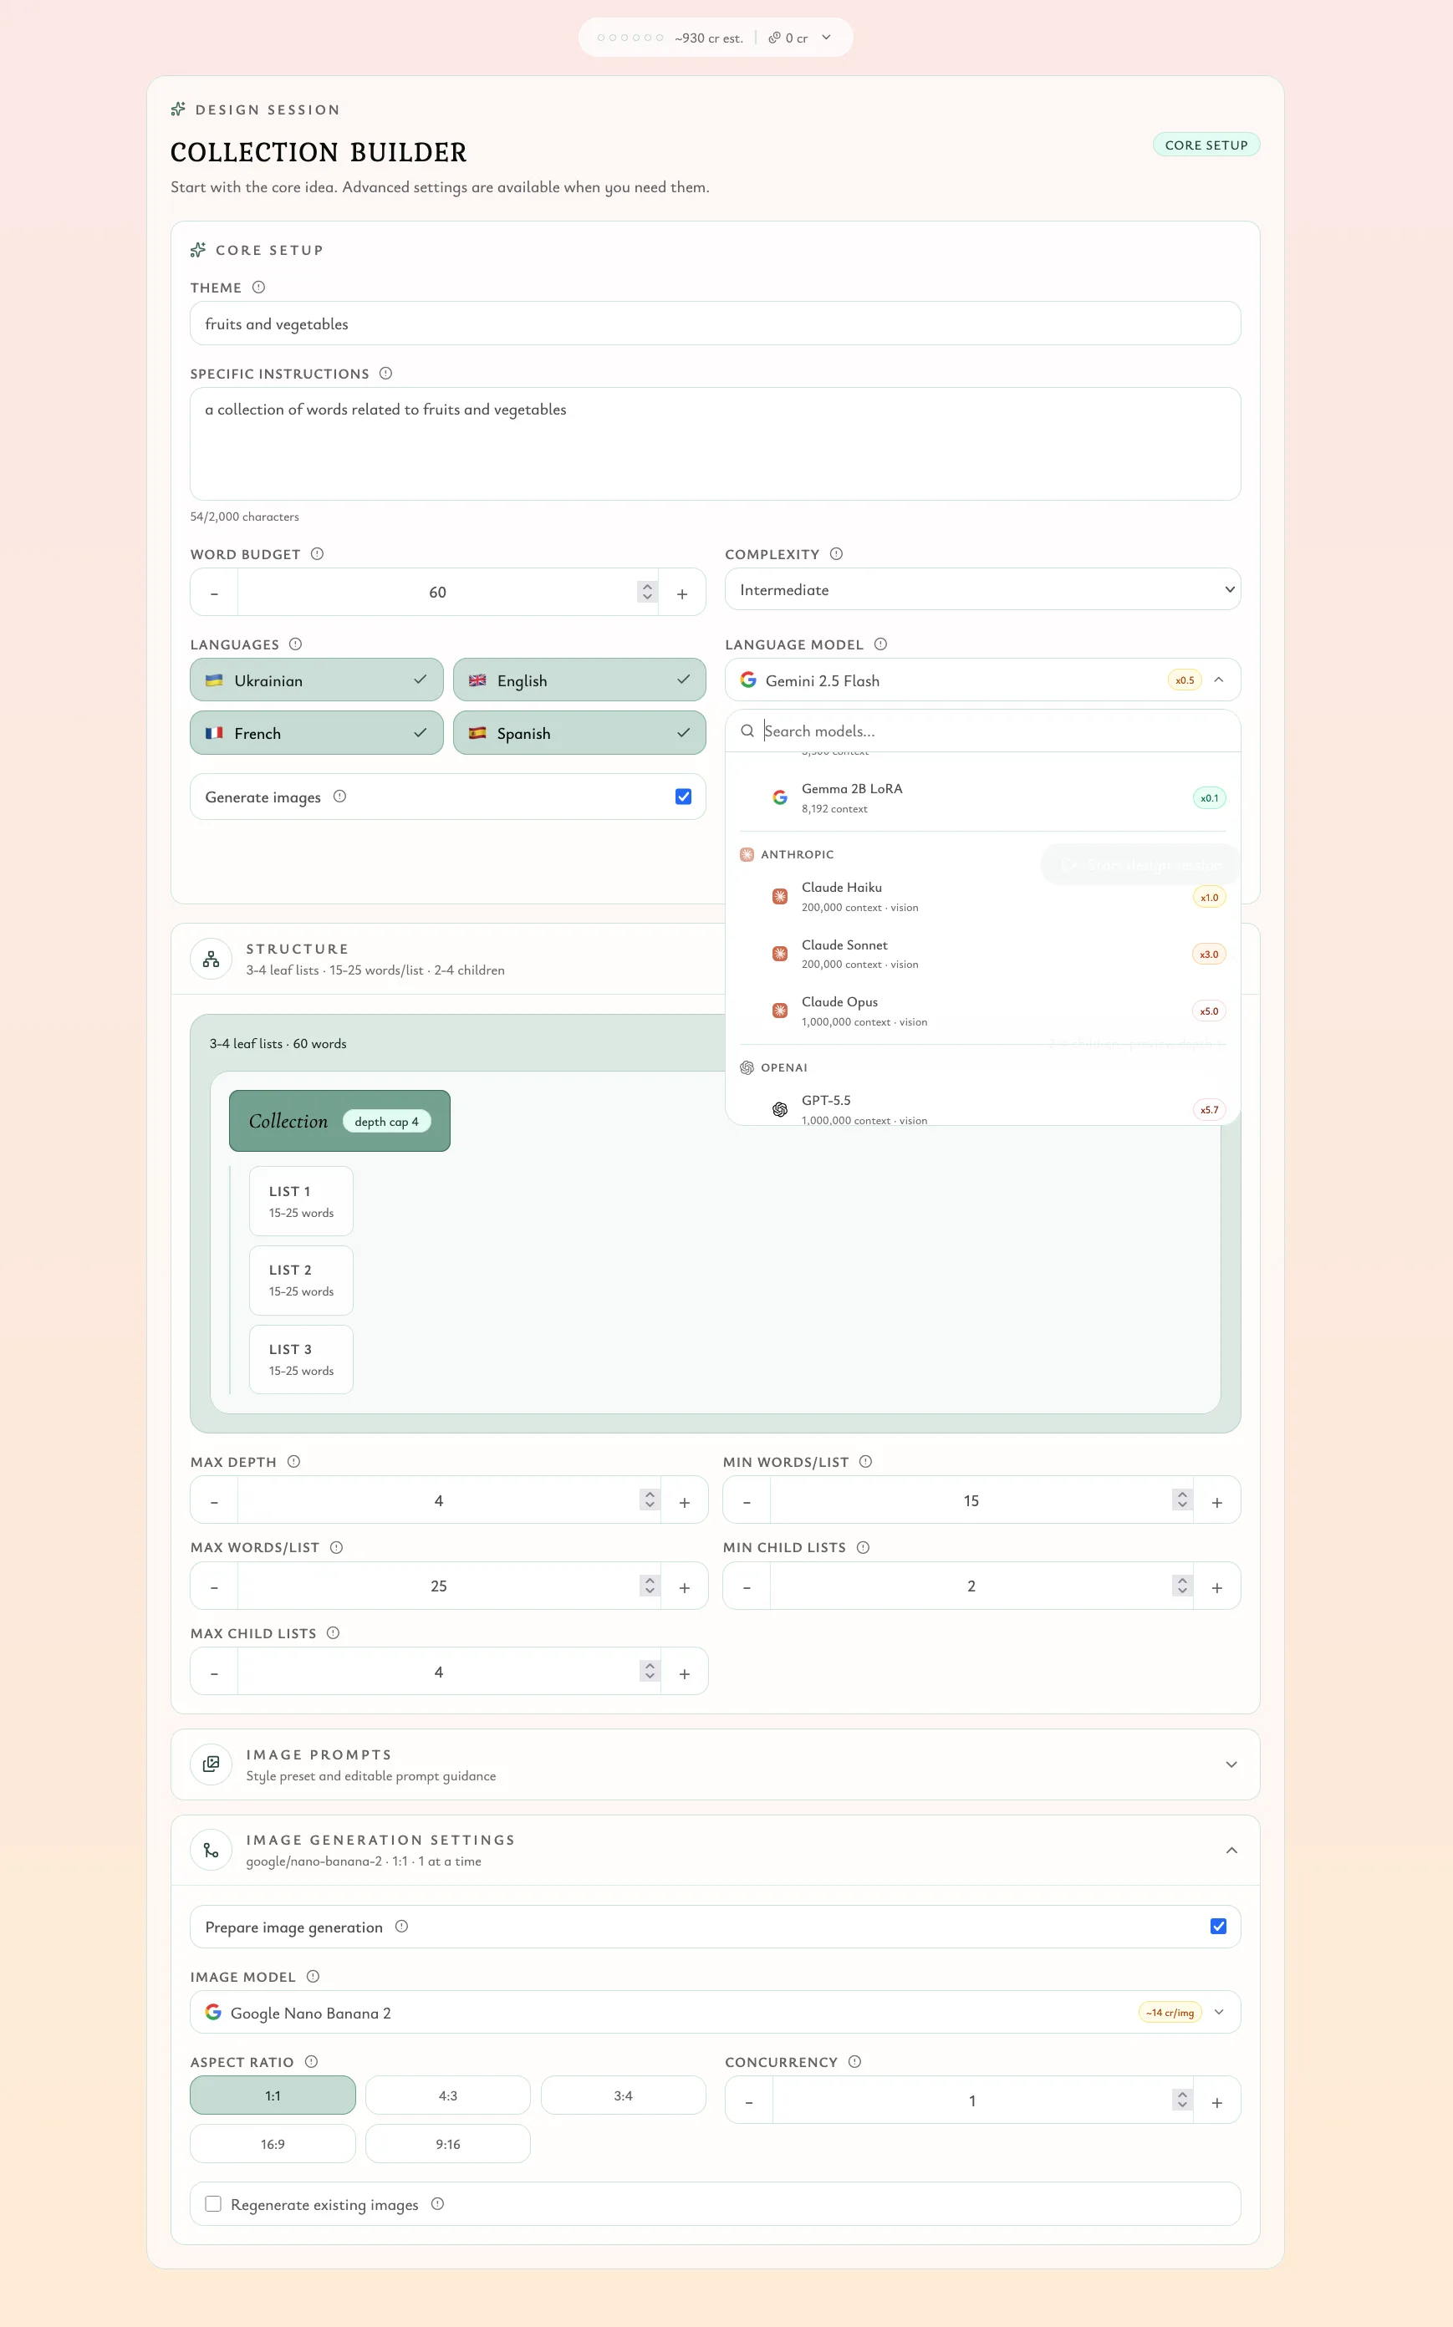
Task: Click the Max Child Lists info icon
Action: point(333,1632)
